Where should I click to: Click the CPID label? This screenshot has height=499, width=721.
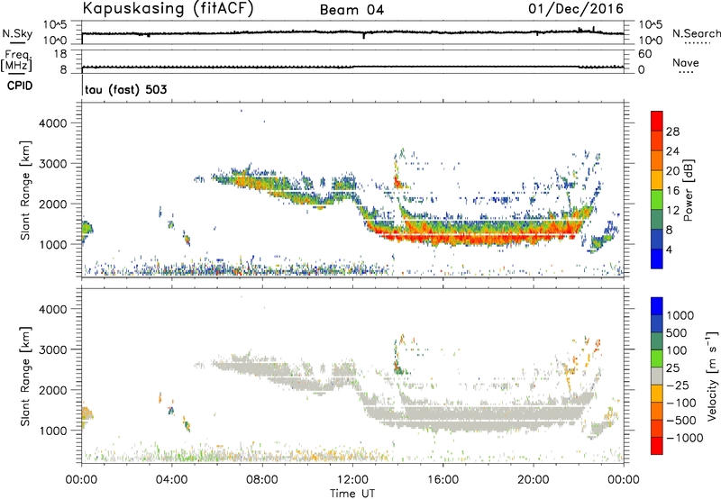[x=20, y=86]
